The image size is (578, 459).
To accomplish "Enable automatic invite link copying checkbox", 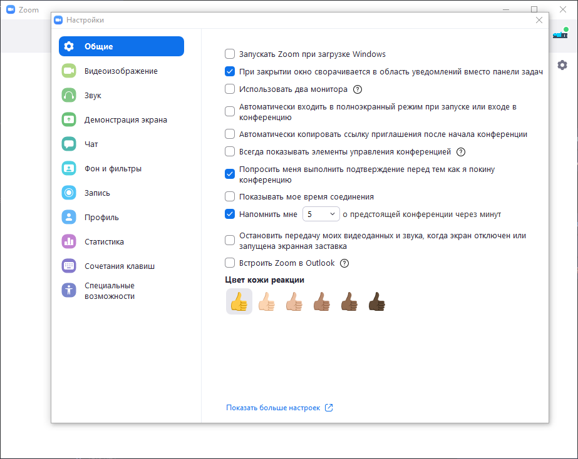I will point(230,134).
